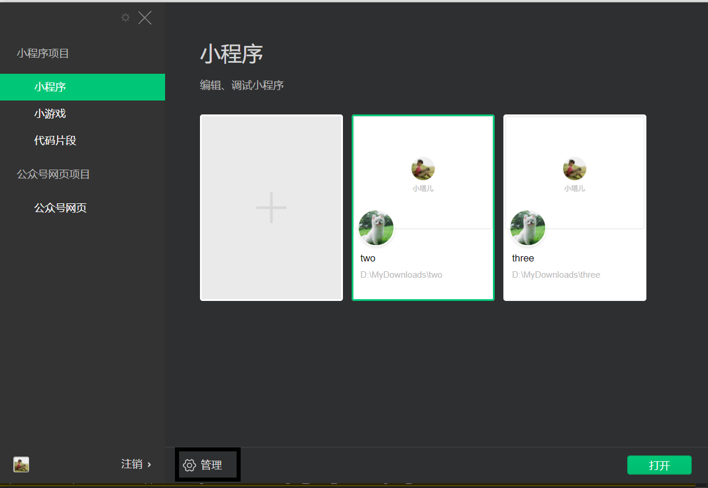Image resolution: width=708 pixels, height=488 pixels.
Task: Close the project launcher with the X icon
Action: coord(145,17)
